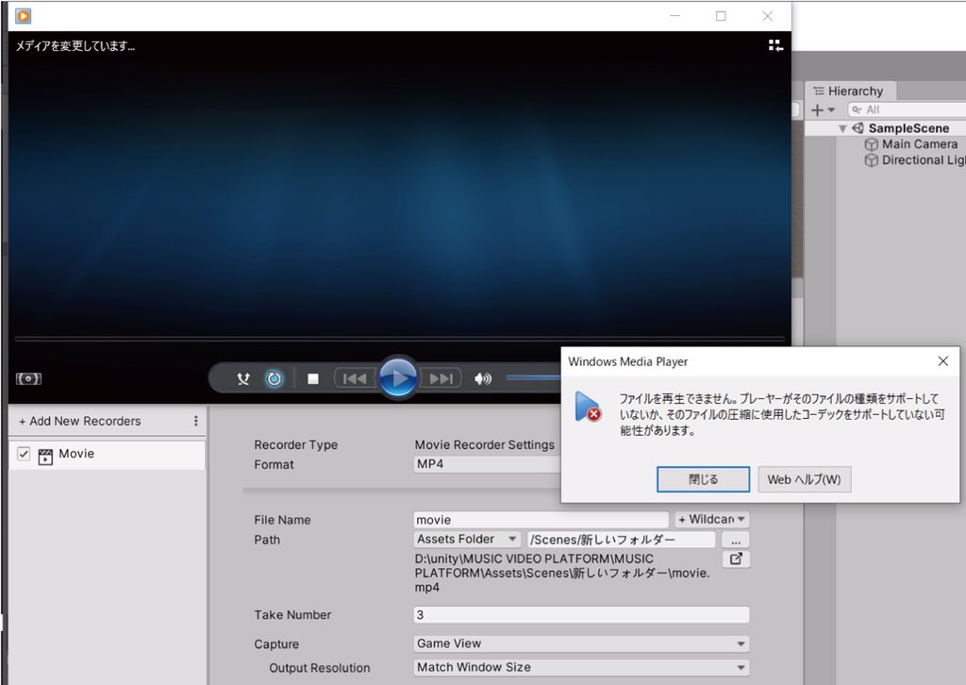Click the メディアを変更しています… status text
Image resolution: width=966 pixels, height=685 pixels.
(x=75, y=46)
